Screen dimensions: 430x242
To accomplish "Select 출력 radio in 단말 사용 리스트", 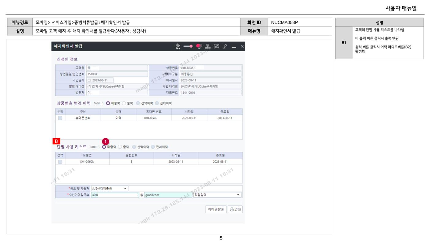I will 120,147.
